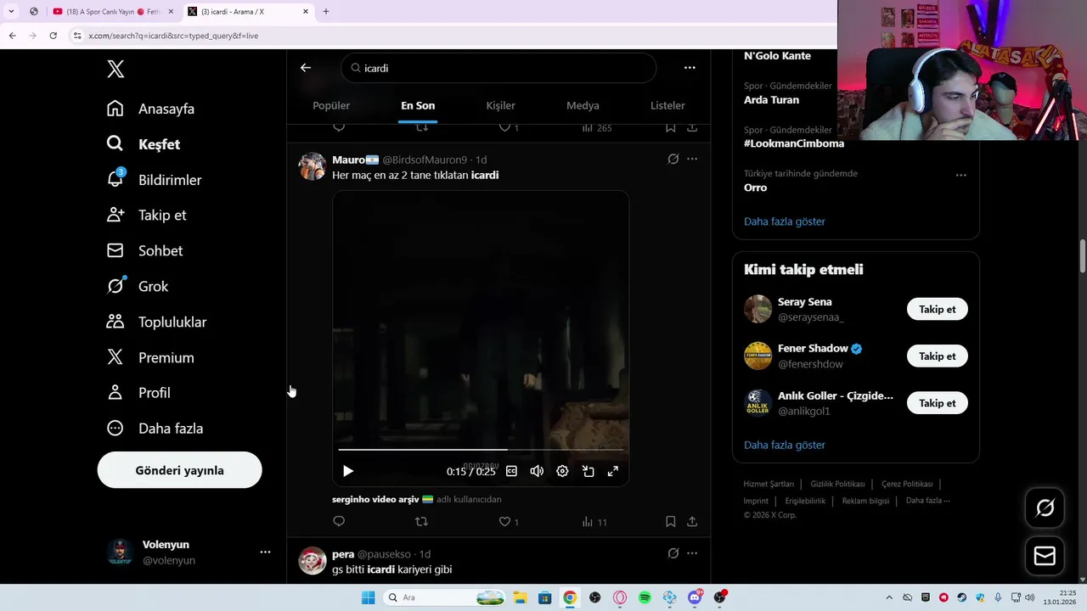The height and width of the screenshot is (611, 1087).
Task: Repost Mauro's tweet
Action: 421,522
